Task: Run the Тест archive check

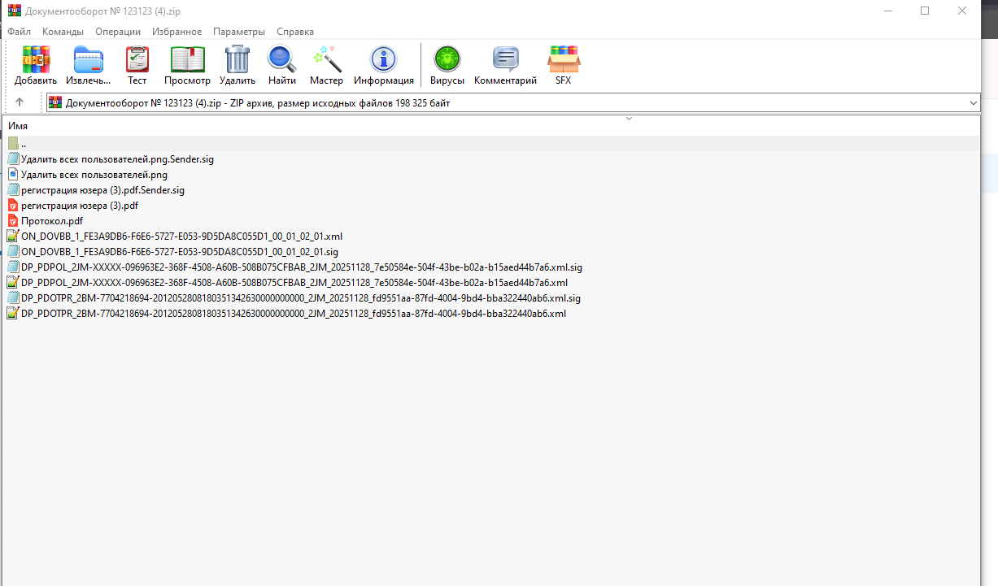Action: coord(137,59)
